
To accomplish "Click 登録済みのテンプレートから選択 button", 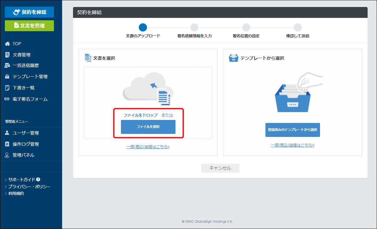I will tap(293, 130).
